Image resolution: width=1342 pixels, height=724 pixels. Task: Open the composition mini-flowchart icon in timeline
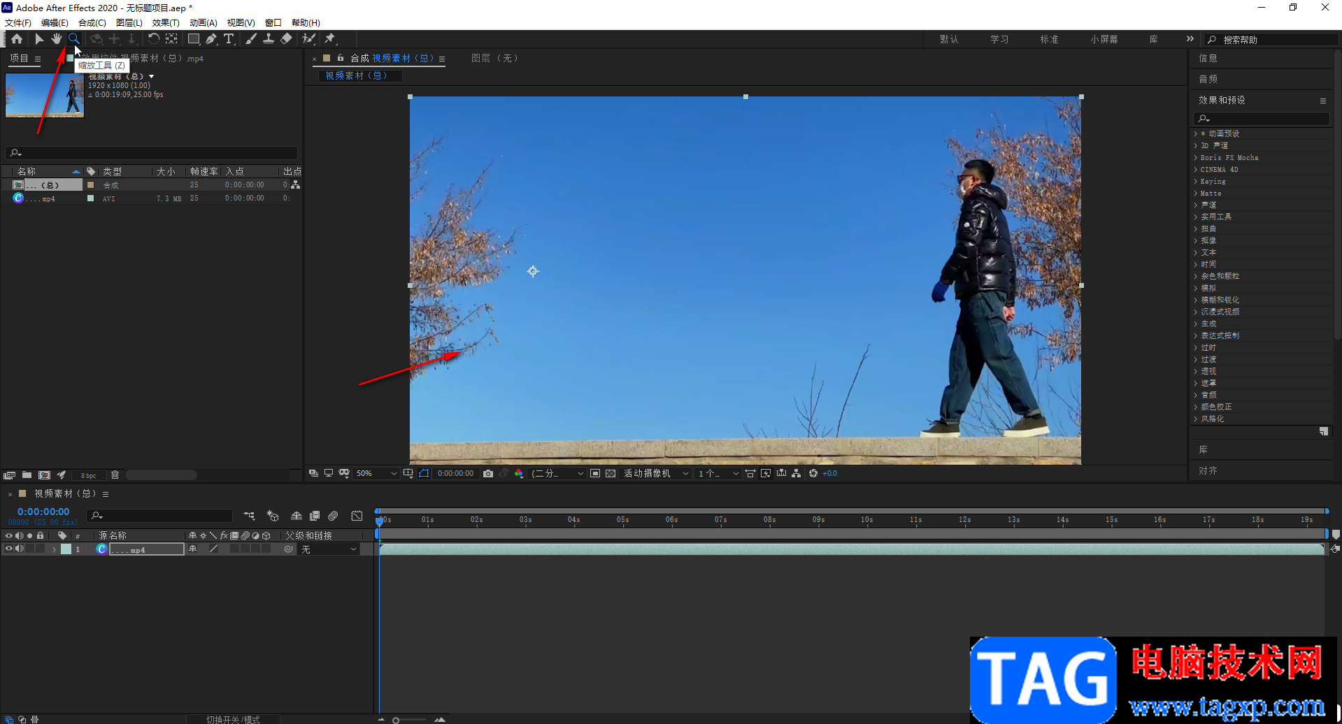[250, 516]
